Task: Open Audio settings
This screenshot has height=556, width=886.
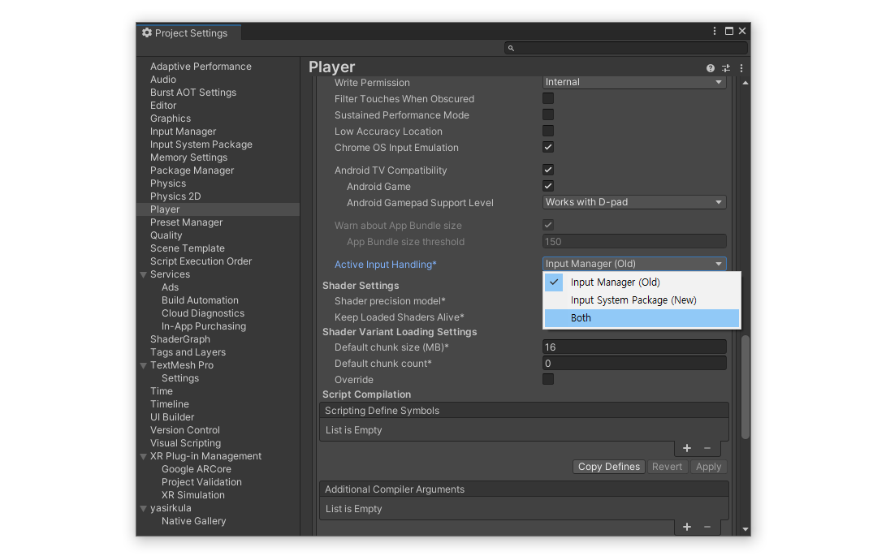Action: (x=162, y=80)
